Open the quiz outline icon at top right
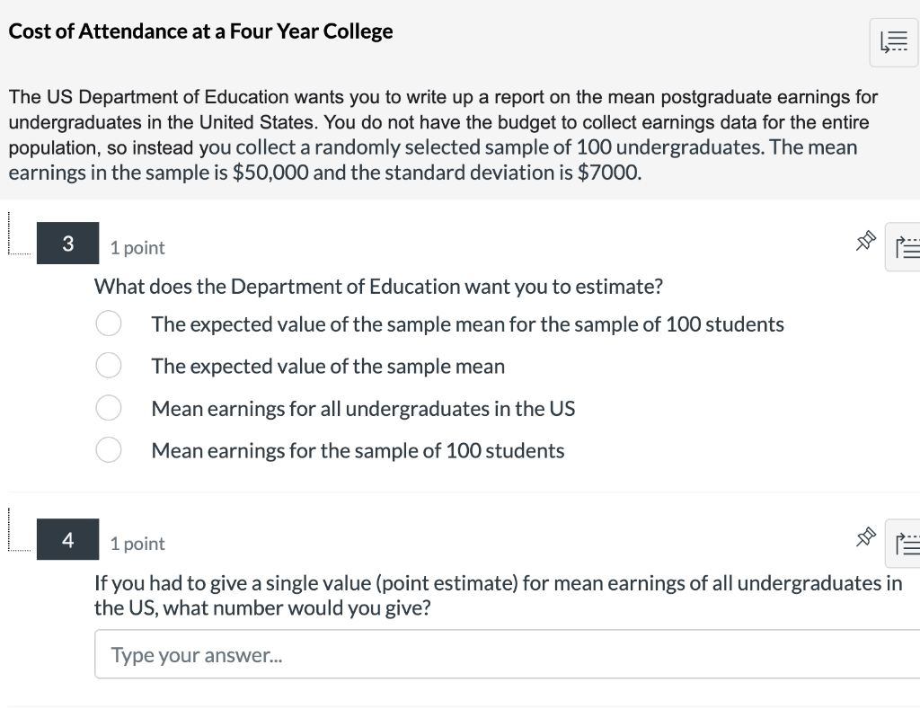920x709 pixels. [893, 42]
